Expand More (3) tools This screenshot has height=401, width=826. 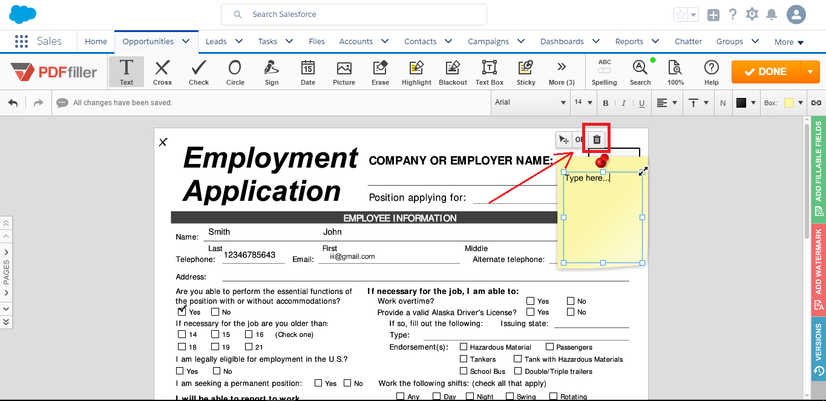pyautogui.click(x=562, y=72)
